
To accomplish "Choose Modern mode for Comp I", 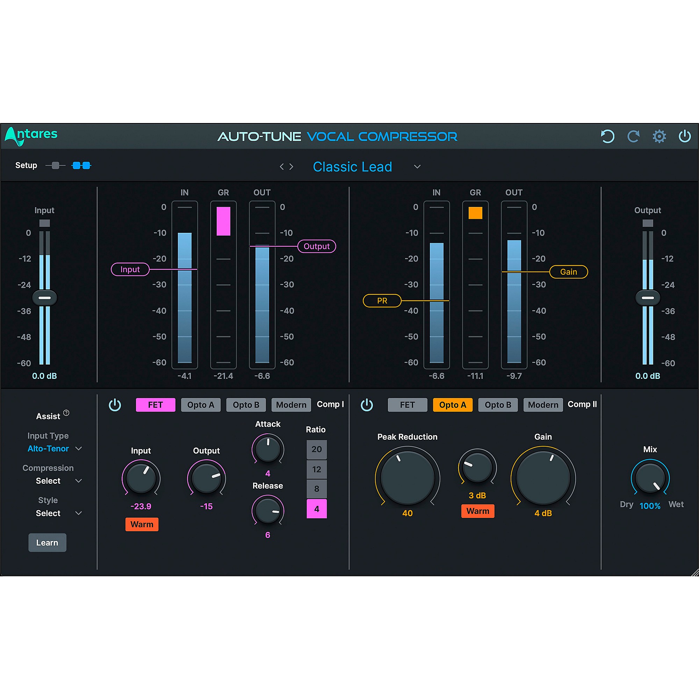I will click(291, 405).
